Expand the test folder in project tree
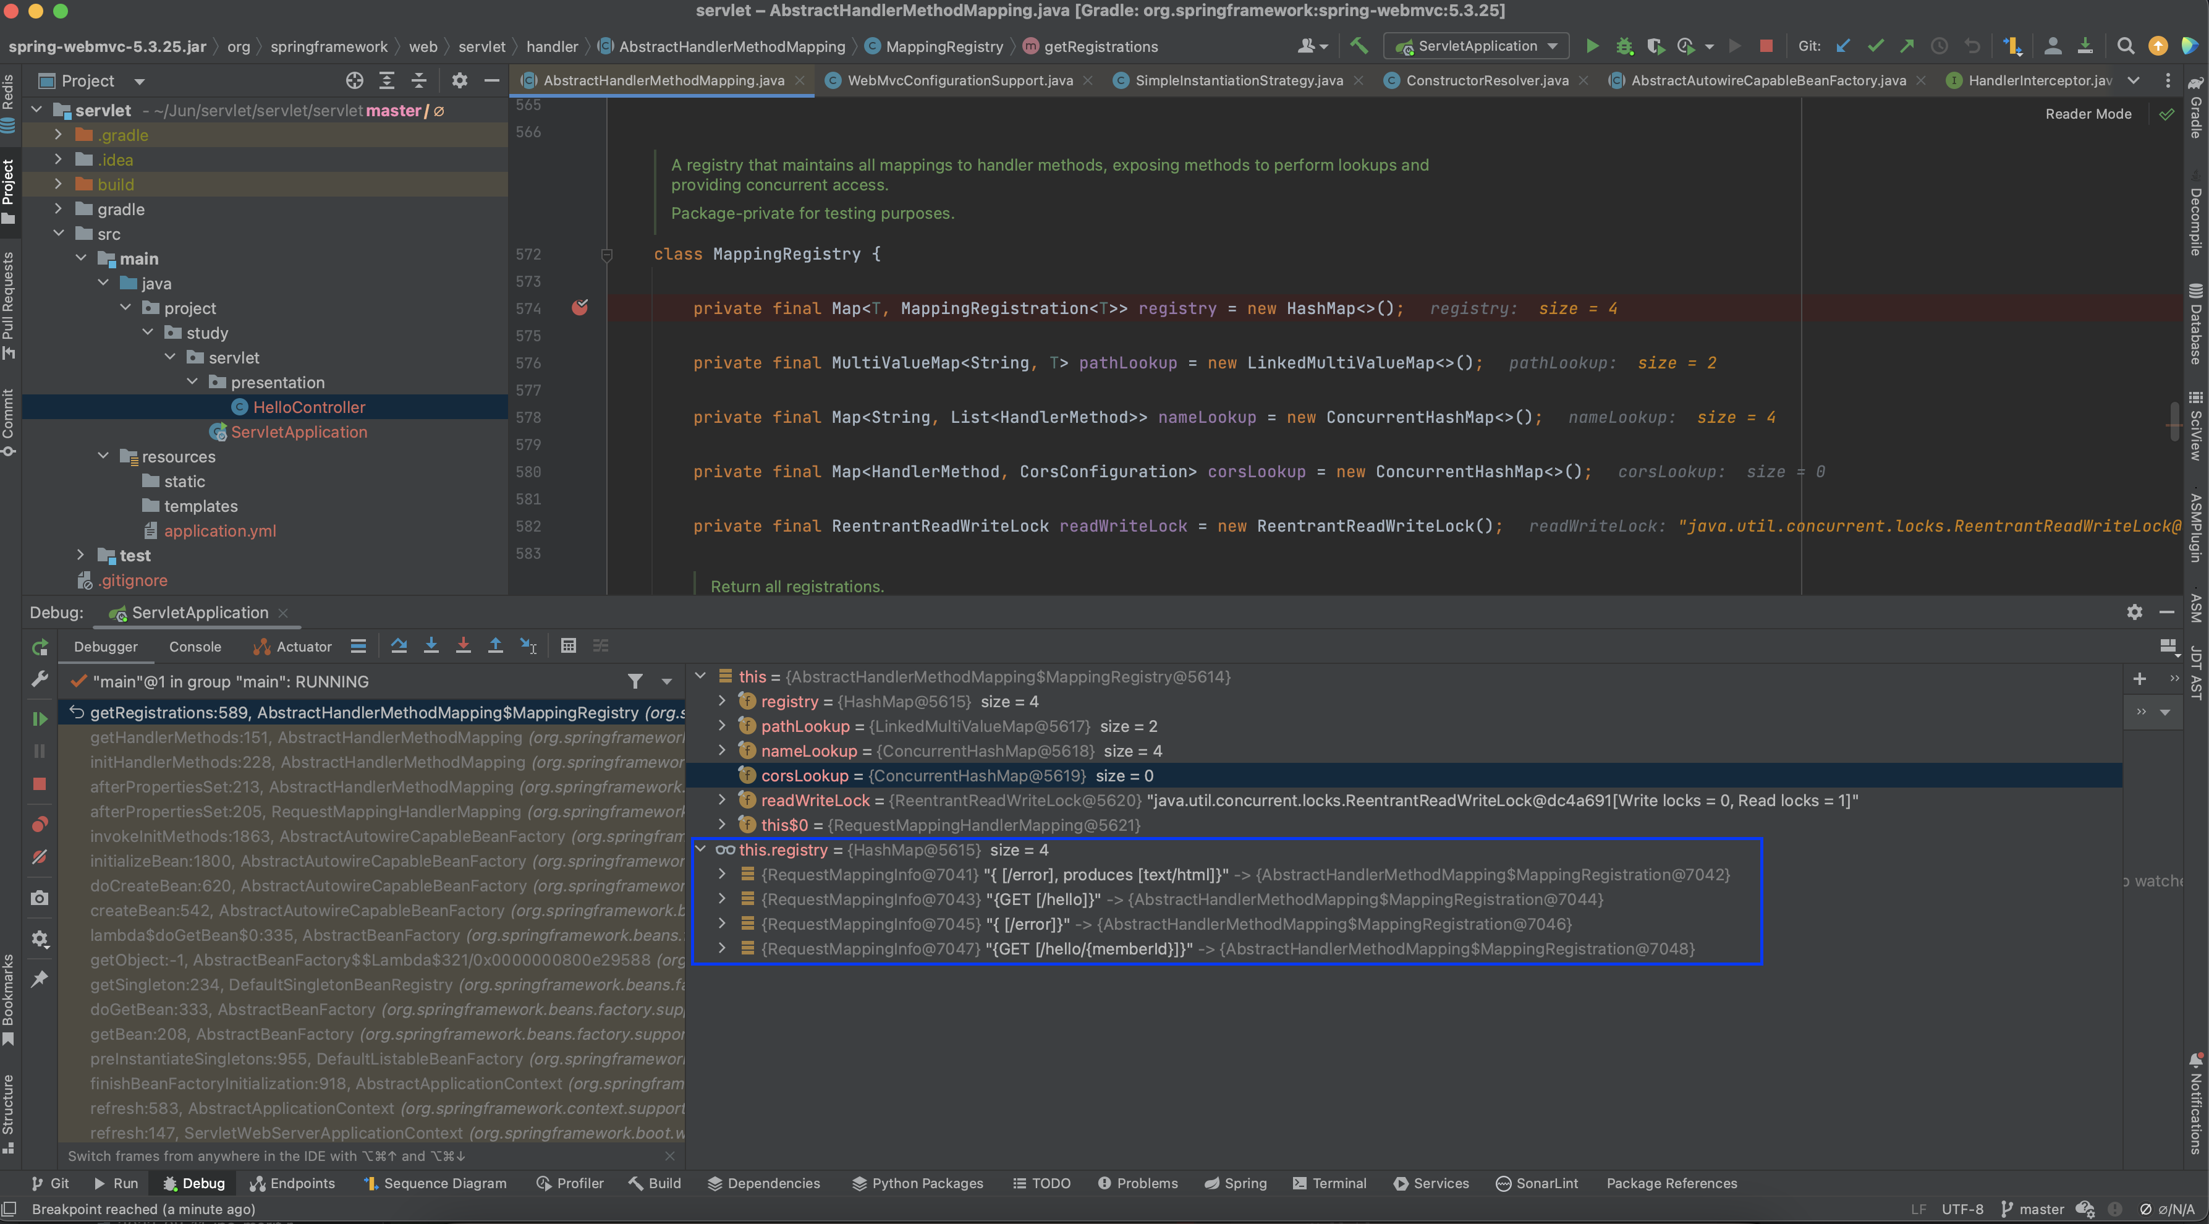This screenshot has width=2209, height=1224. (80, 556)
